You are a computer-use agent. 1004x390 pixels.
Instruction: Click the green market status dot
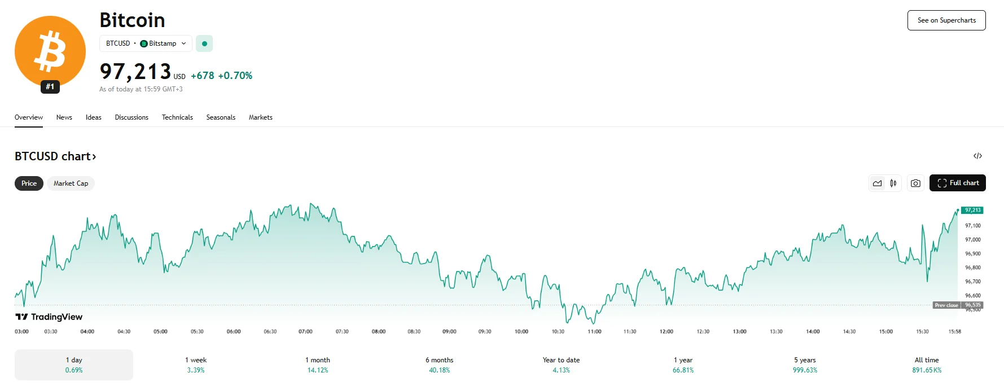(204, 43)
